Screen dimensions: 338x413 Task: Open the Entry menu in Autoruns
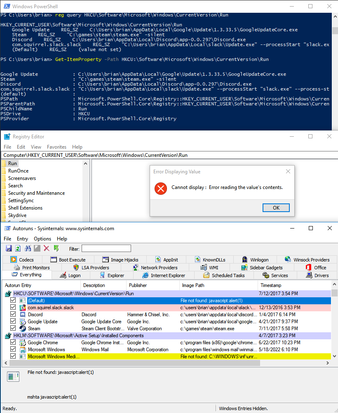pos(22,238)
